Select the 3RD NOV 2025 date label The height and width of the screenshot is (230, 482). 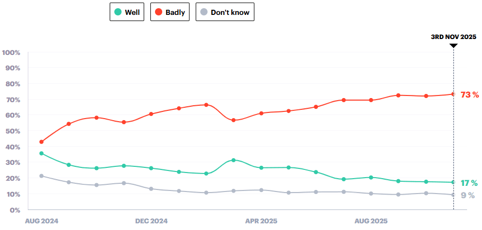coord(453,37)
